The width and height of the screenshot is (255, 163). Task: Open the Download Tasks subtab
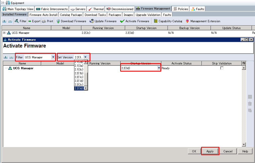(x=95, y=15)
